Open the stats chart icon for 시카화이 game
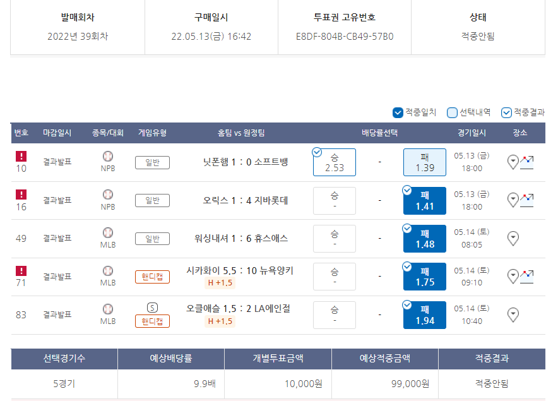The image size is (546, 401). pyautogui.click(x=527, y=277)
